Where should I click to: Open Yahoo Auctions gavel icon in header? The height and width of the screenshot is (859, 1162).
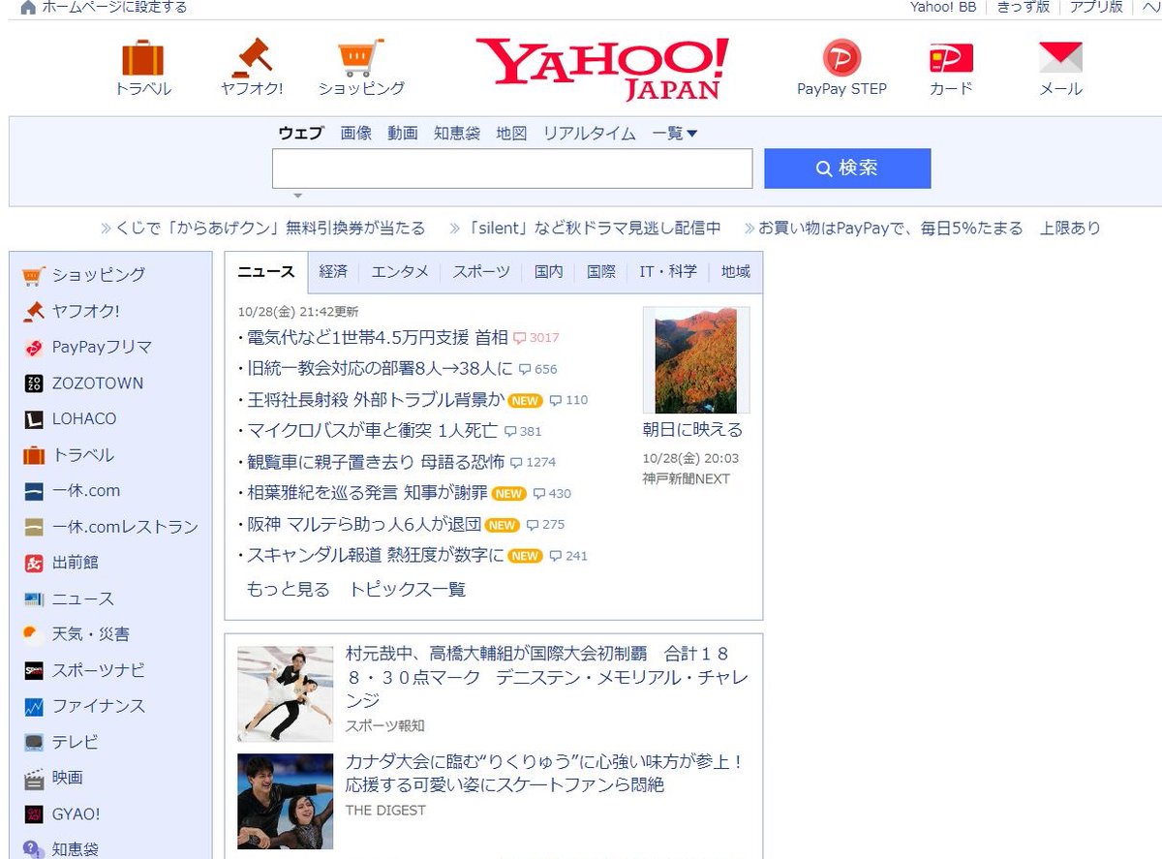(252, 57)
